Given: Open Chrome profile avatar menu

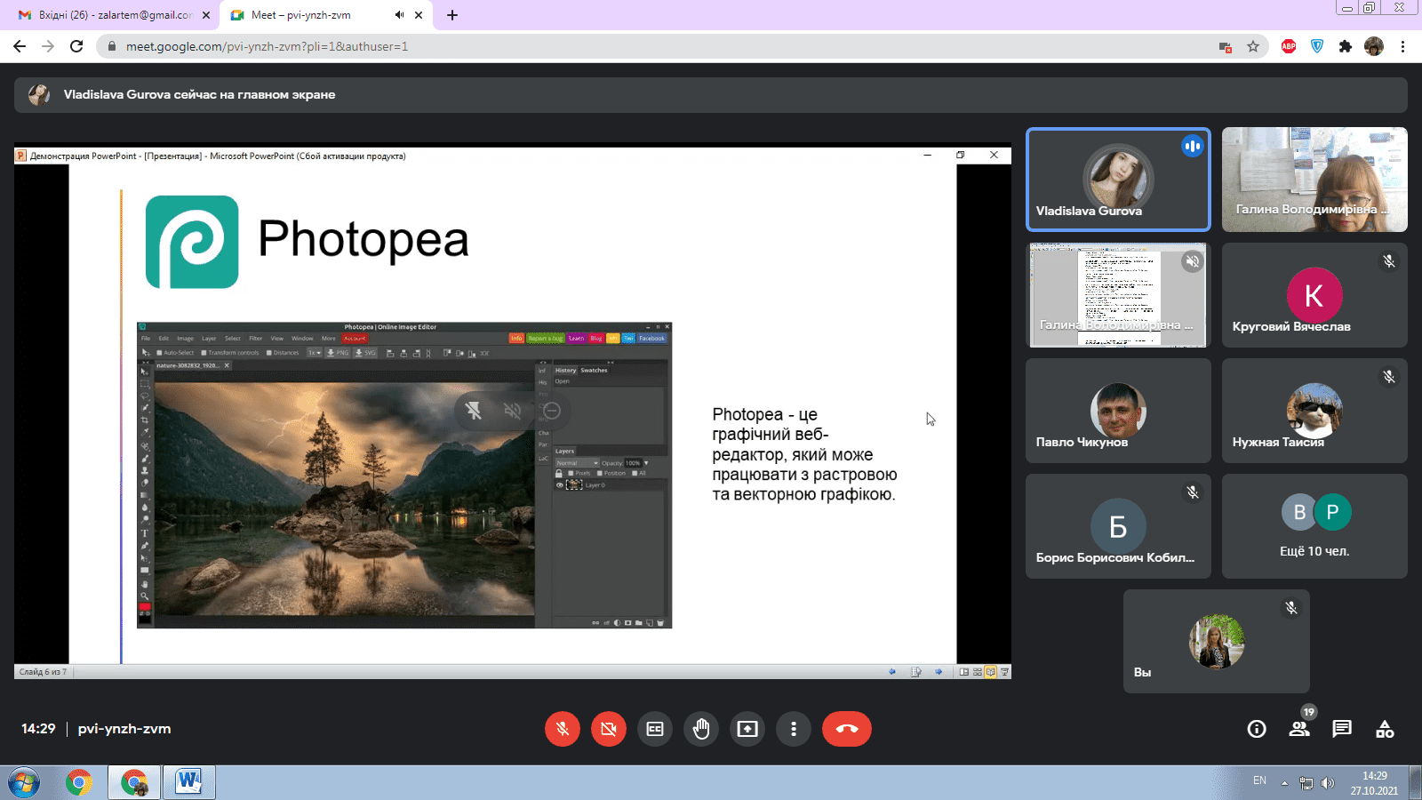Looking at the screenshot, I should coord(1374,46).
